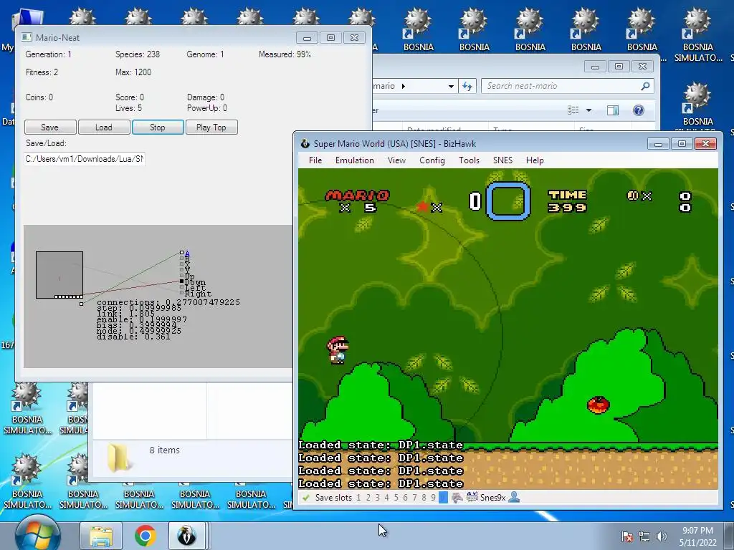This screenshot has height=550, width=734.
Task: Click the Snes9x core label
Action: pos(492,498)
